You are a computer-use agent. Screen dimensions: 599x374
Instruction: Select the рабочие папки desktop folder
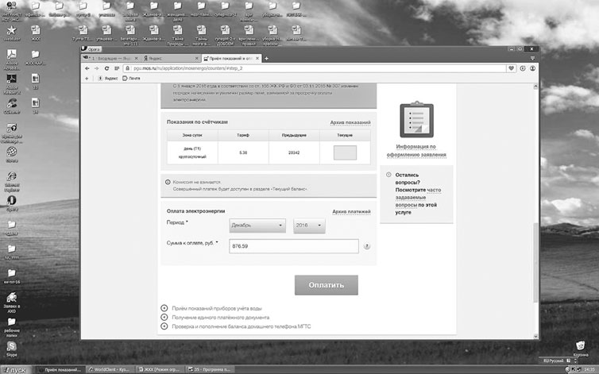(x=12, y=326)
